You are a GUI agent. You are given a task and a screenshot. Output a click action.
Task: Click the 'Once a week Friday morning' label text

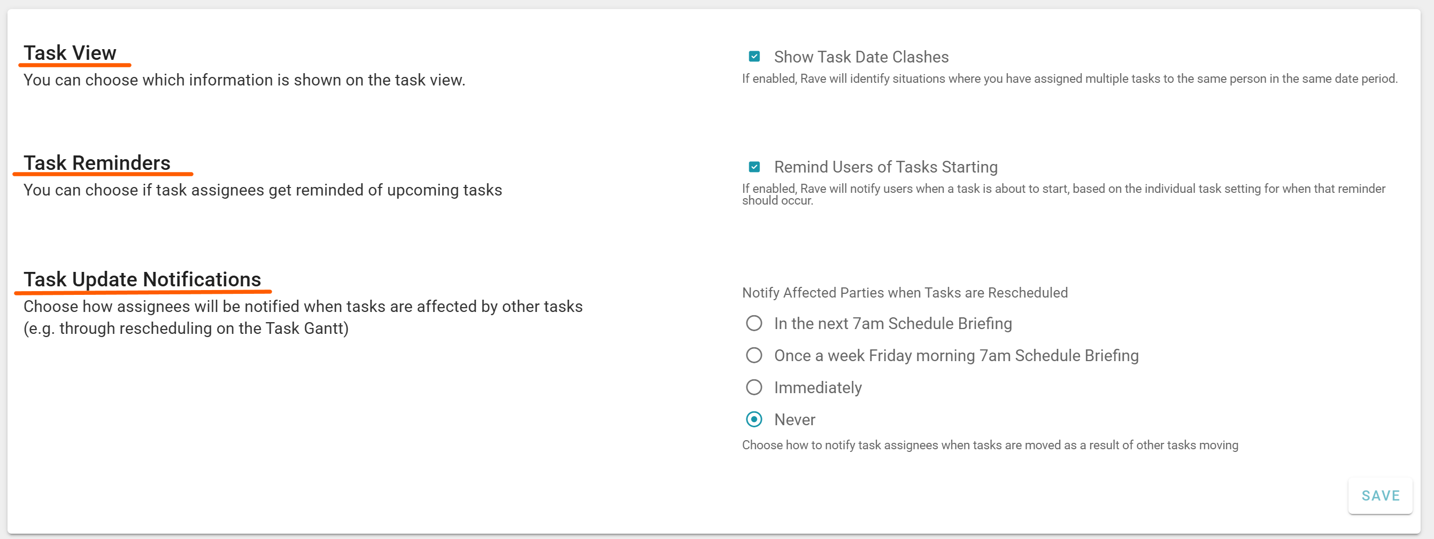click(956, 355)
